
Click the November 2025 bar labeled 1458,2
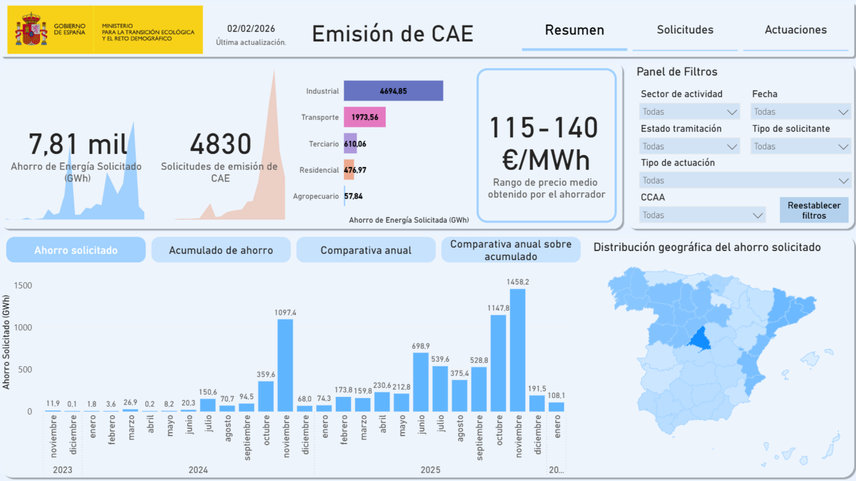[517, 349]
